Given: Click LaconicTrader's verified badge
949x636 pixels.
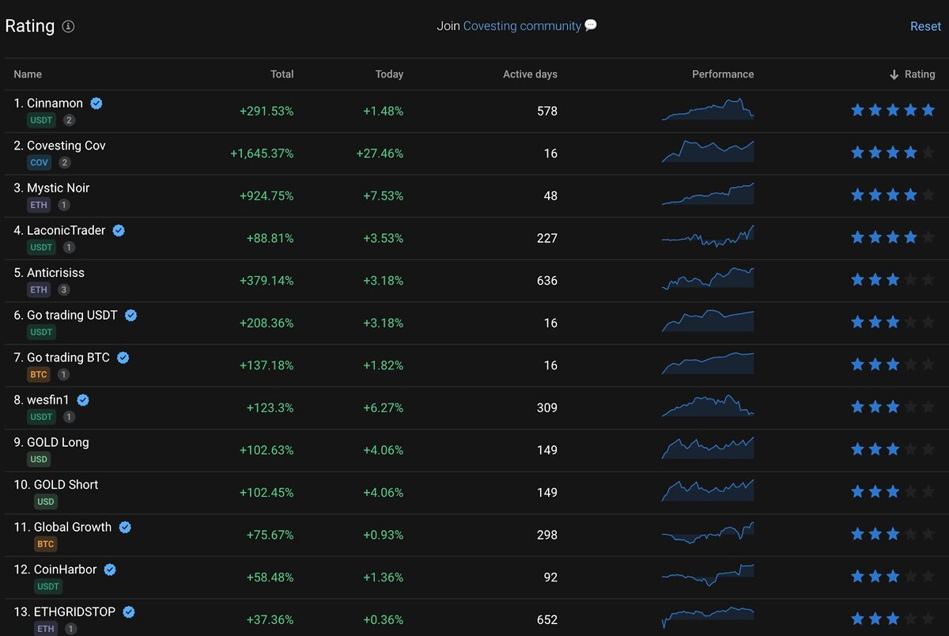Looking at the screenshot, I should (119, 230).
